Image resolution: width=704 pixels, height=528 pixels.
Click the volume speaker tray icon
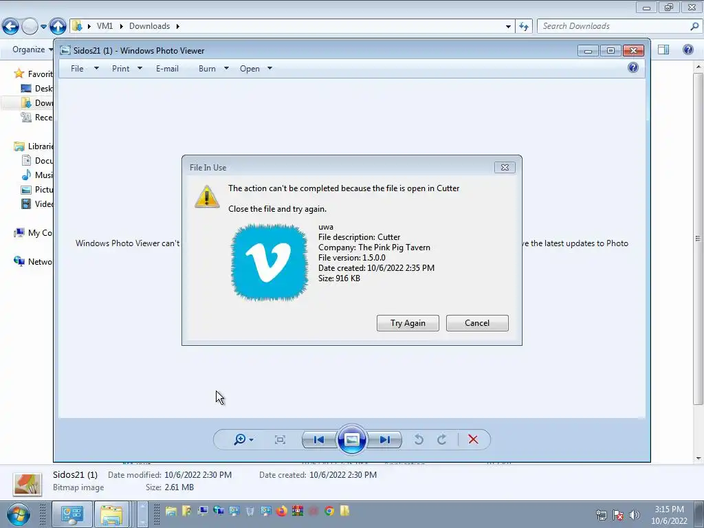[635, 515]
